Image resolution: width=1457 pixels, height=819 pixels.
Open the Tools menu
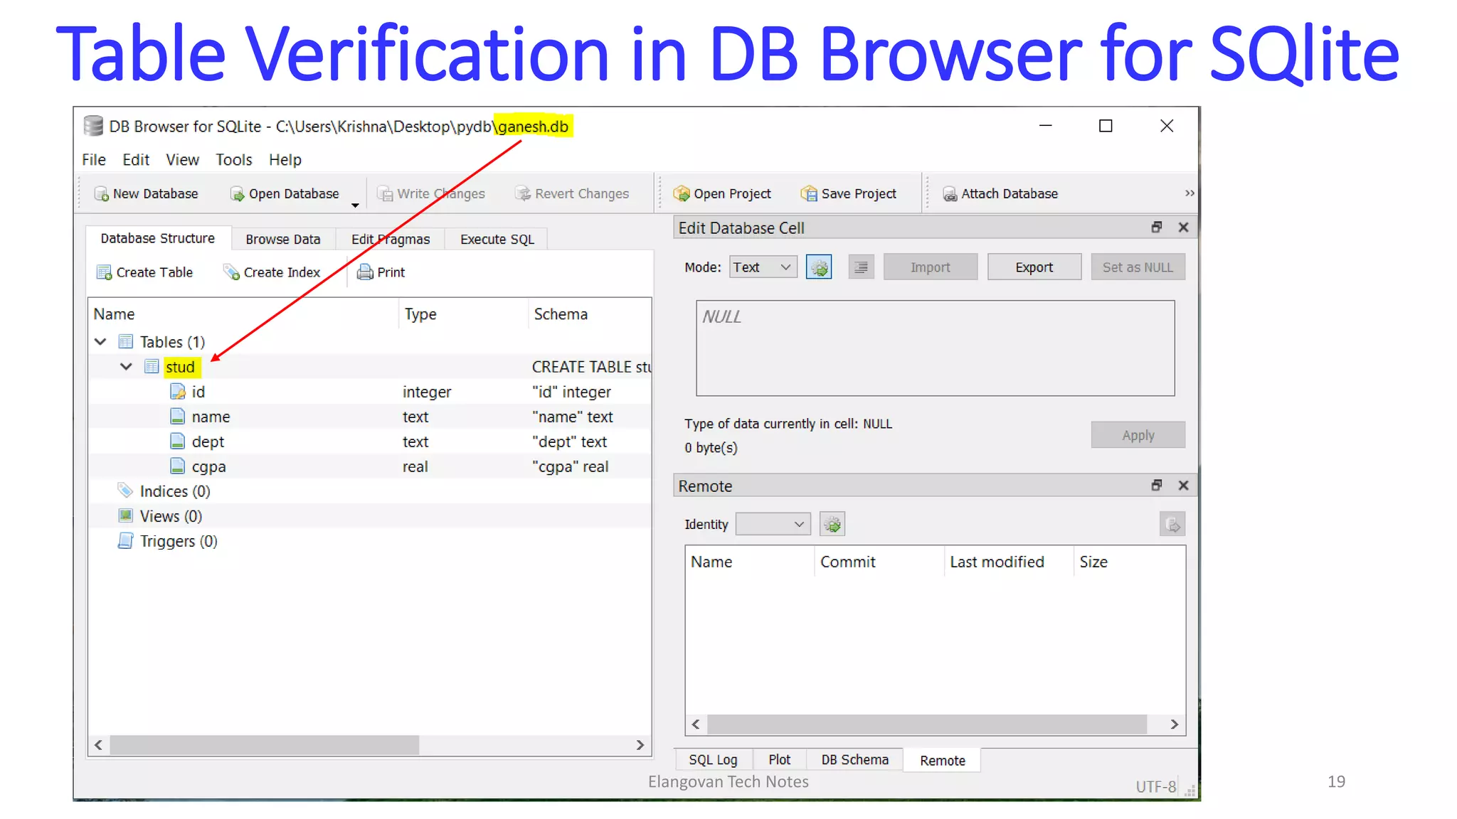234,160
